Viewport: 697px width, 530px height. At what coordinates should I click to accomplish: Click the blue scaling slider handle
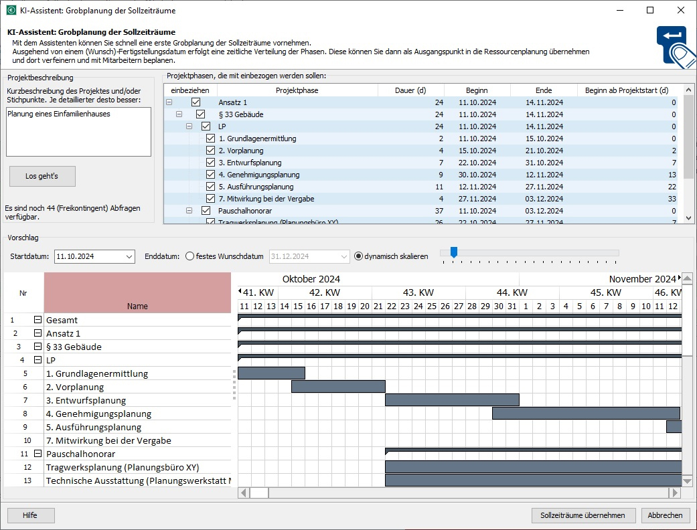(x=454, y=252)
